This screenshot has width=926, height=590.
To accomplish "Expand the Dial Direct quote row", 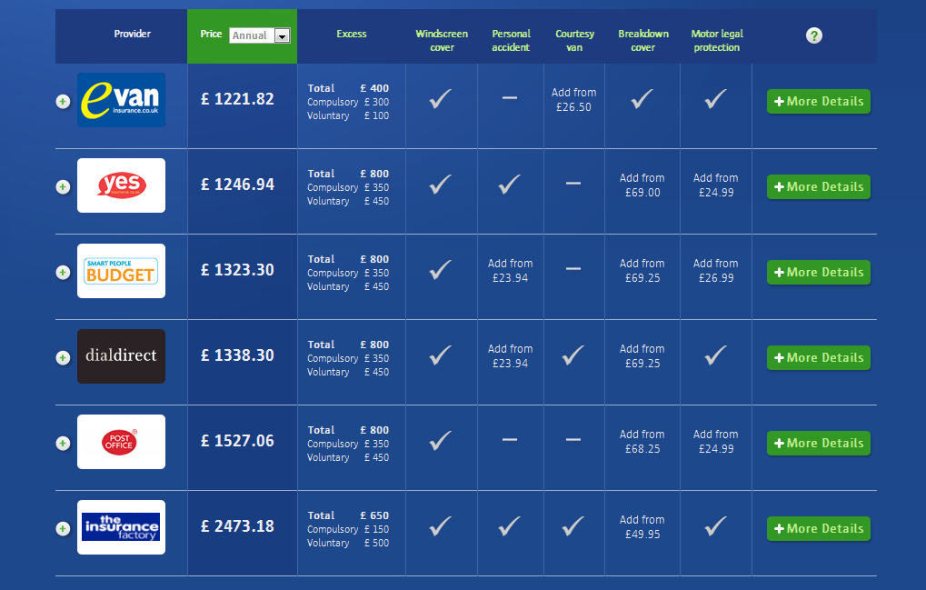I will point(63,358).
